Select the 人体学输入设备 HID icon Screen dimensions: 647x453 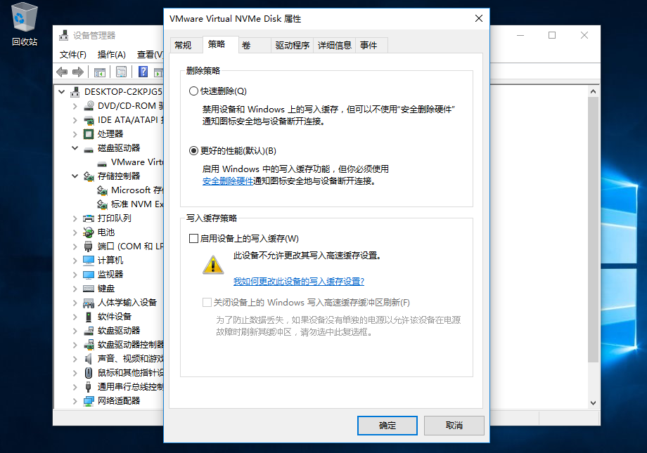coord(89,303)
